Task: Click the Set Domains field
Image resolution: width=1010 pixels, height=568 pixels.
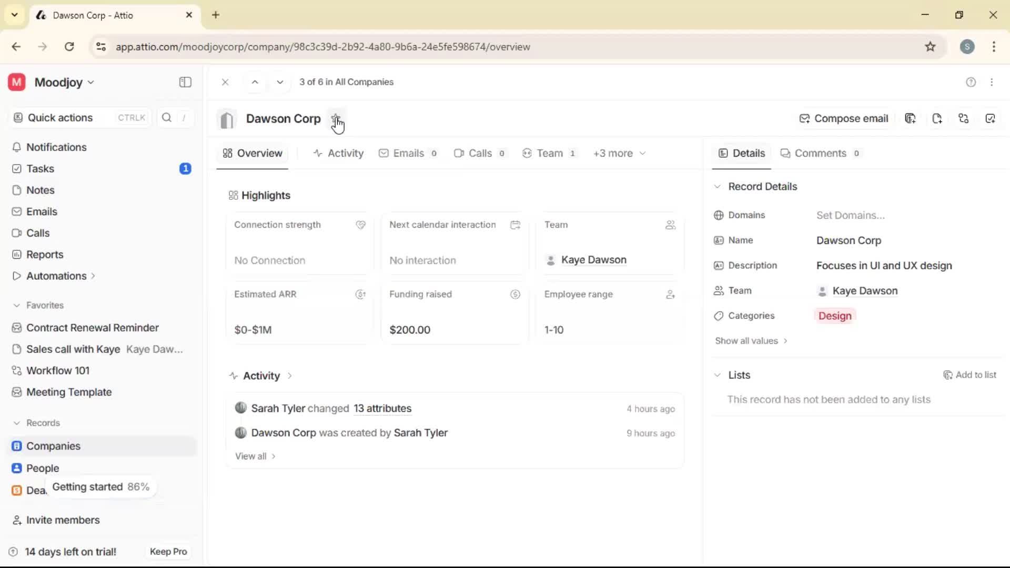Action: 851,215
